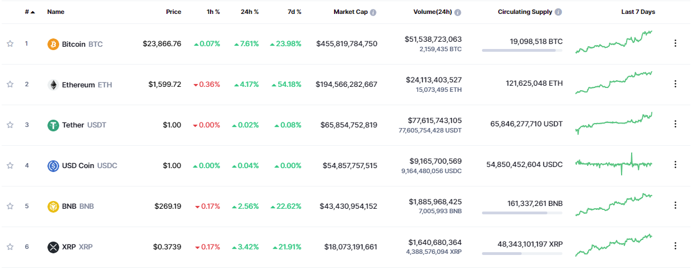
Task: Click the USD Coin logo icon
Action: (x=53, y=165)
